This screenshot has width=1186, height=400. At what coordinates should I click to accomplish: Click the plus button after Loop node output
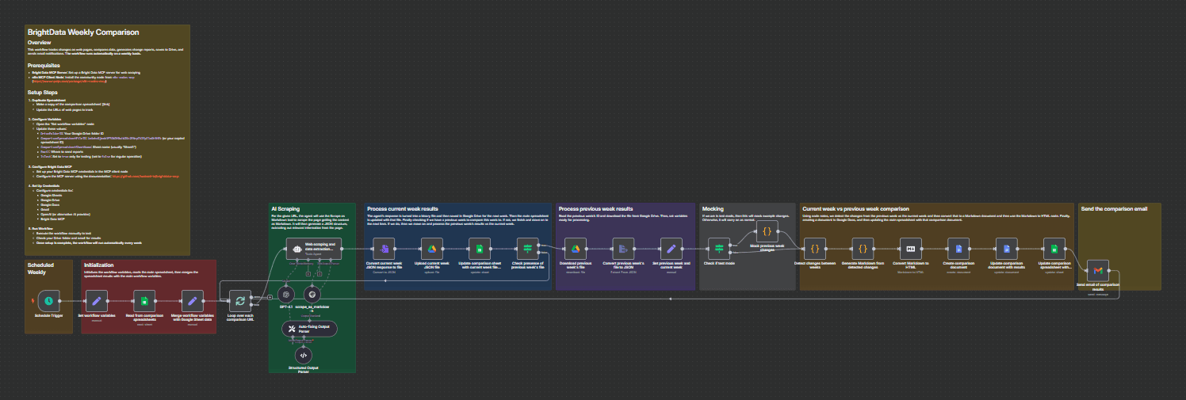(x=270, y=297)
